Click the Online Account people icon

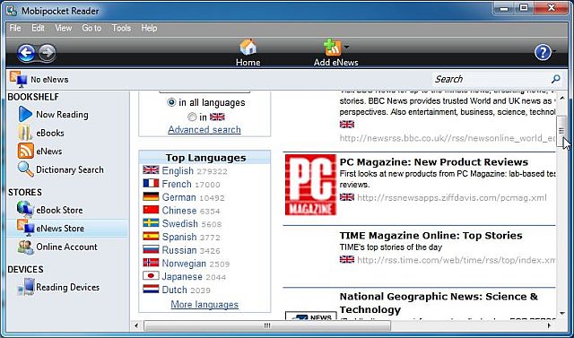pos(26,247)
